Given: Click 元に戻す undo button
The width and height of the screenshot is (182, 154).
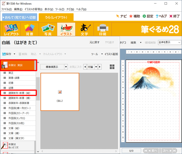Looking at the screenshot, I should pyautogui.click(x=94, y=42).
